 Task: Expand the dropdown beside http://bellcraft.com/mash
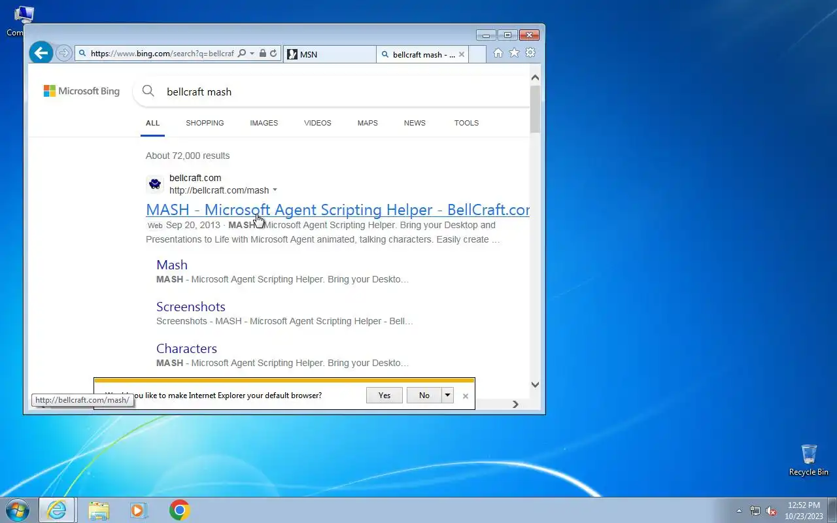coord(275,190)
